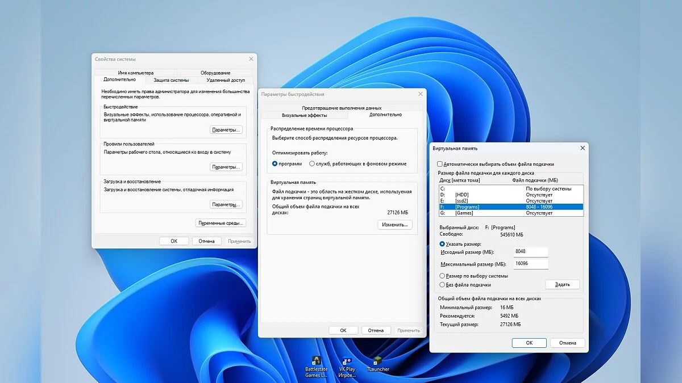Switch to Визуальные эффекты tab
Screen dimensions: 682x383
[304, 115]
